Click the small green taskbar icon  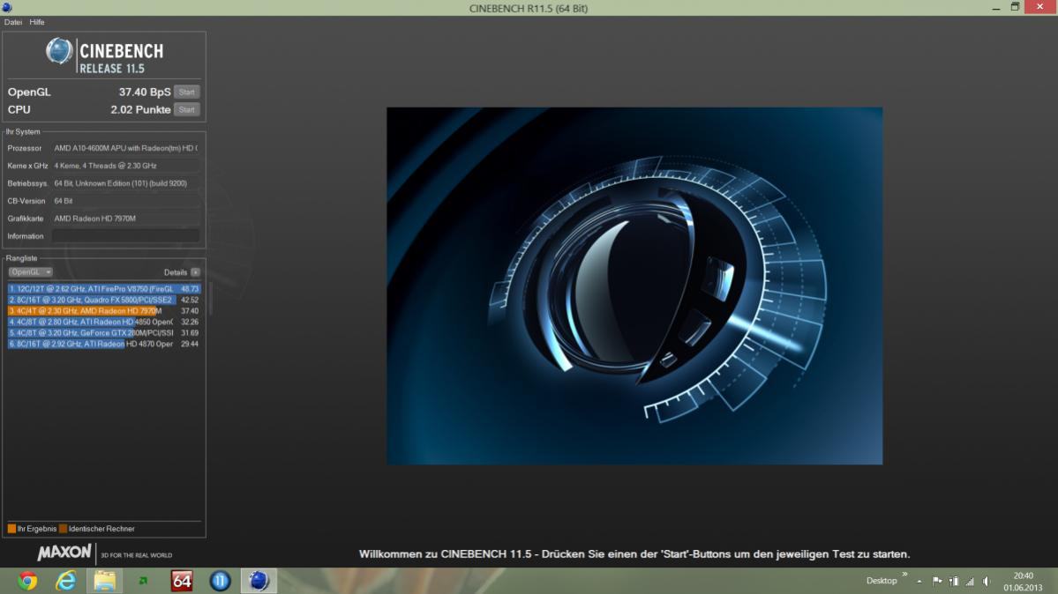tap(143, 581)
